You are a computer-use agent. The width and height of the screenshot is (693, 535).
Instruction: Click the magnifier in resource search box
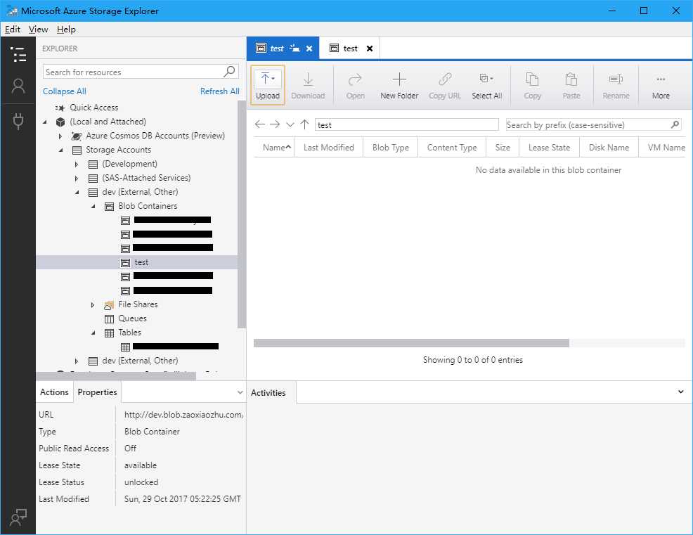(x=230, y=71)
